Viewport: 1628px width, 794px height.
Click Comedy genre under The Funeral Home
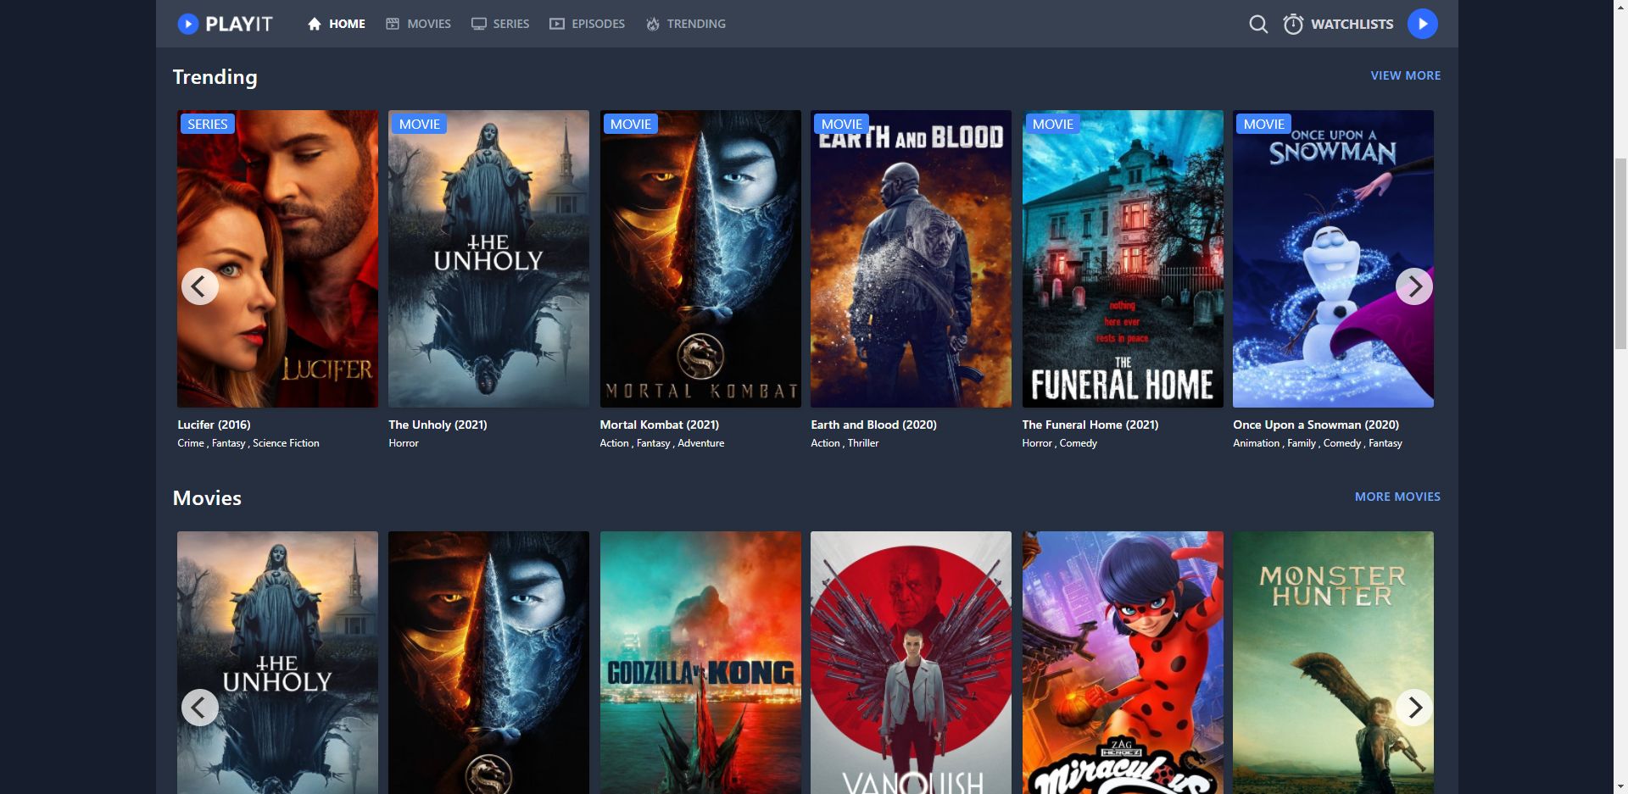(1078, 443)
